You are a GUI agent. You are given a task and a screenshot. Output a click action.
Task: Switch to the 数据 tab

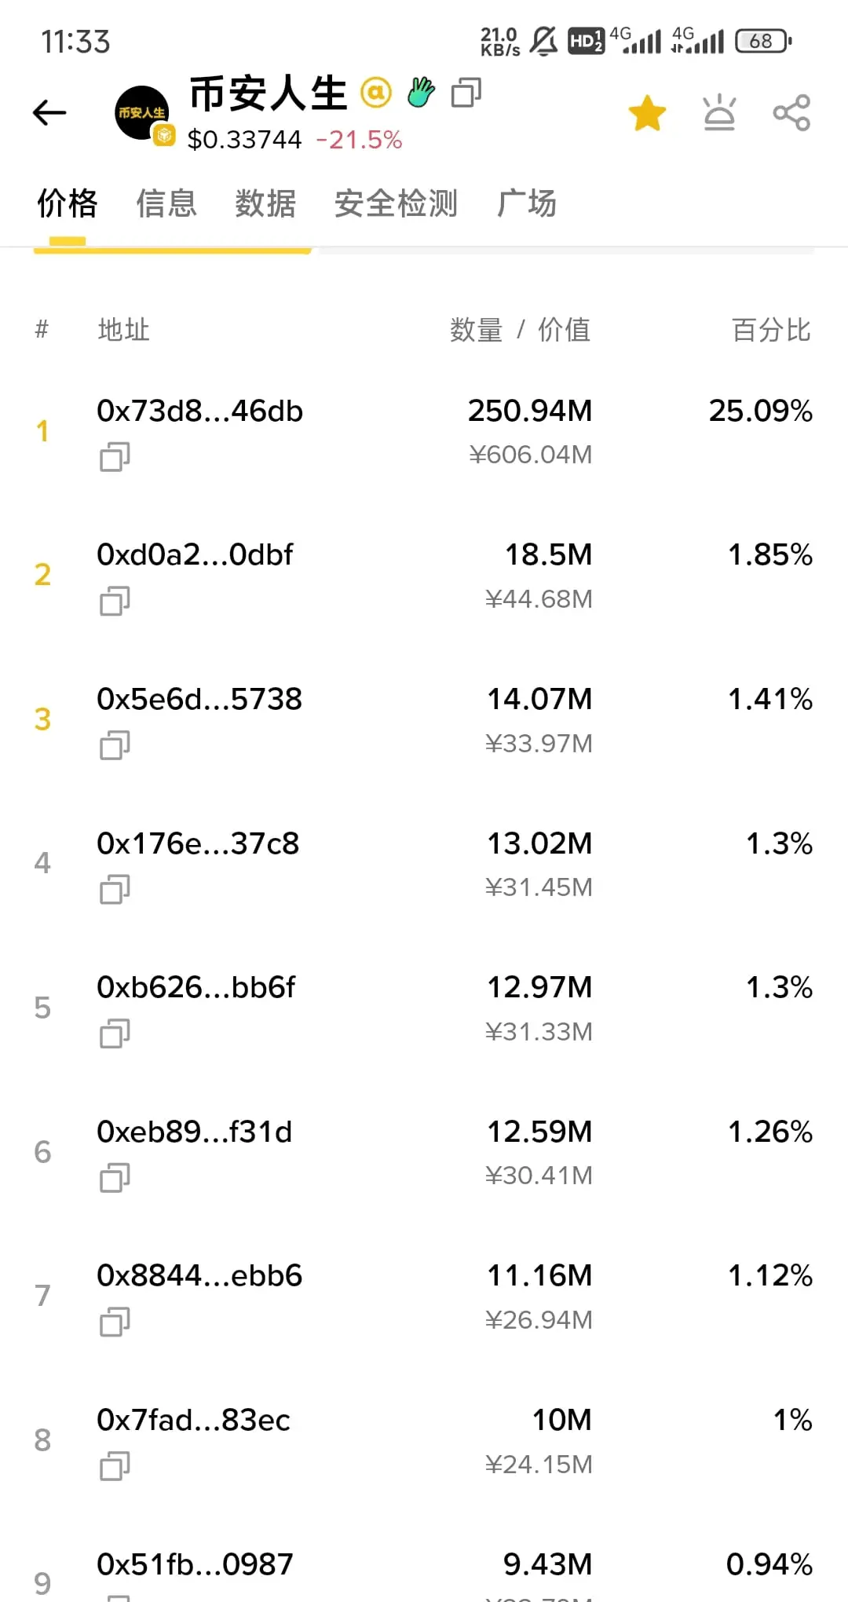pos(265,203)
